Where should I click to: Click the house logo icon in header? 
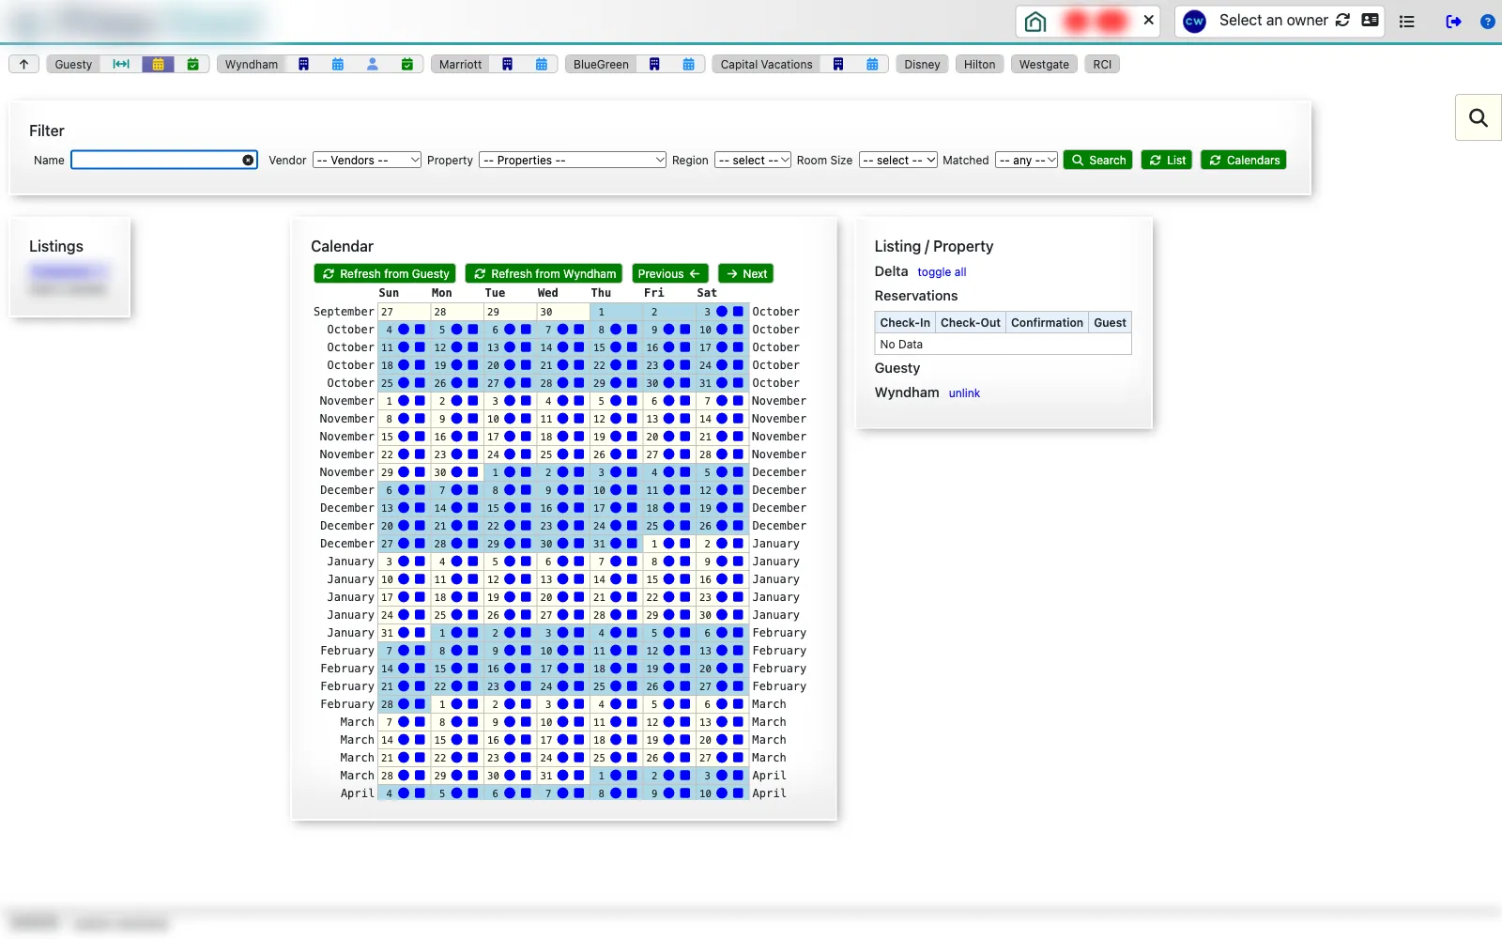[x=1035, y=21]
